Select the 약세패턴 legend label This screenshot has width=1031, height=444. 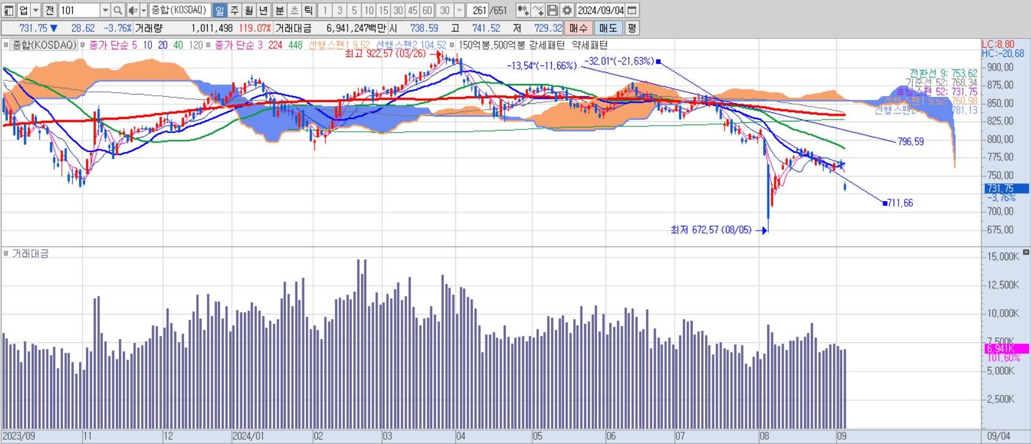(x=590, y=45)
